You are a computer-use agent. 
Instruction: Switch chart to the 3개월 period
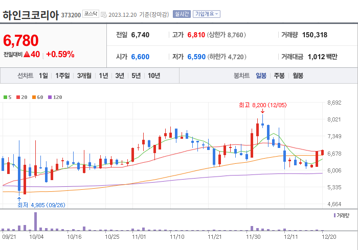point(84,76)
